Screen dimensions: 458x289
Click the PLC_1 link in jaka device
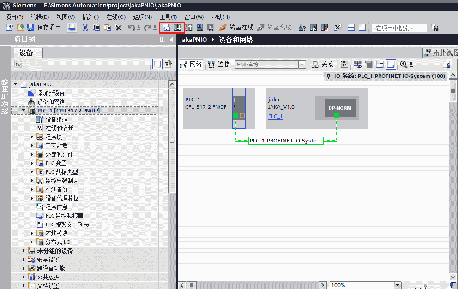click(x=275, y=116)
